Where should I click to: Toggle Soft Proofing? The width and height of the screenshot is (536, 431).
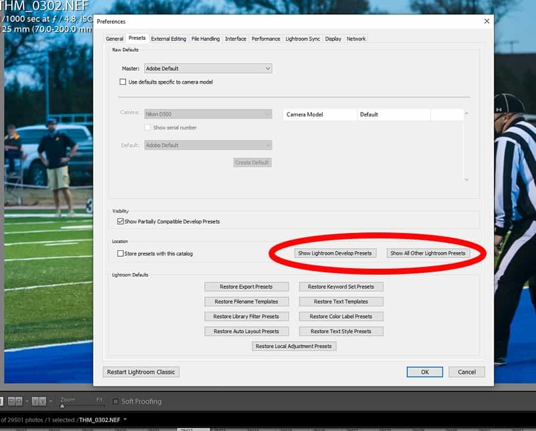[116, 401]
